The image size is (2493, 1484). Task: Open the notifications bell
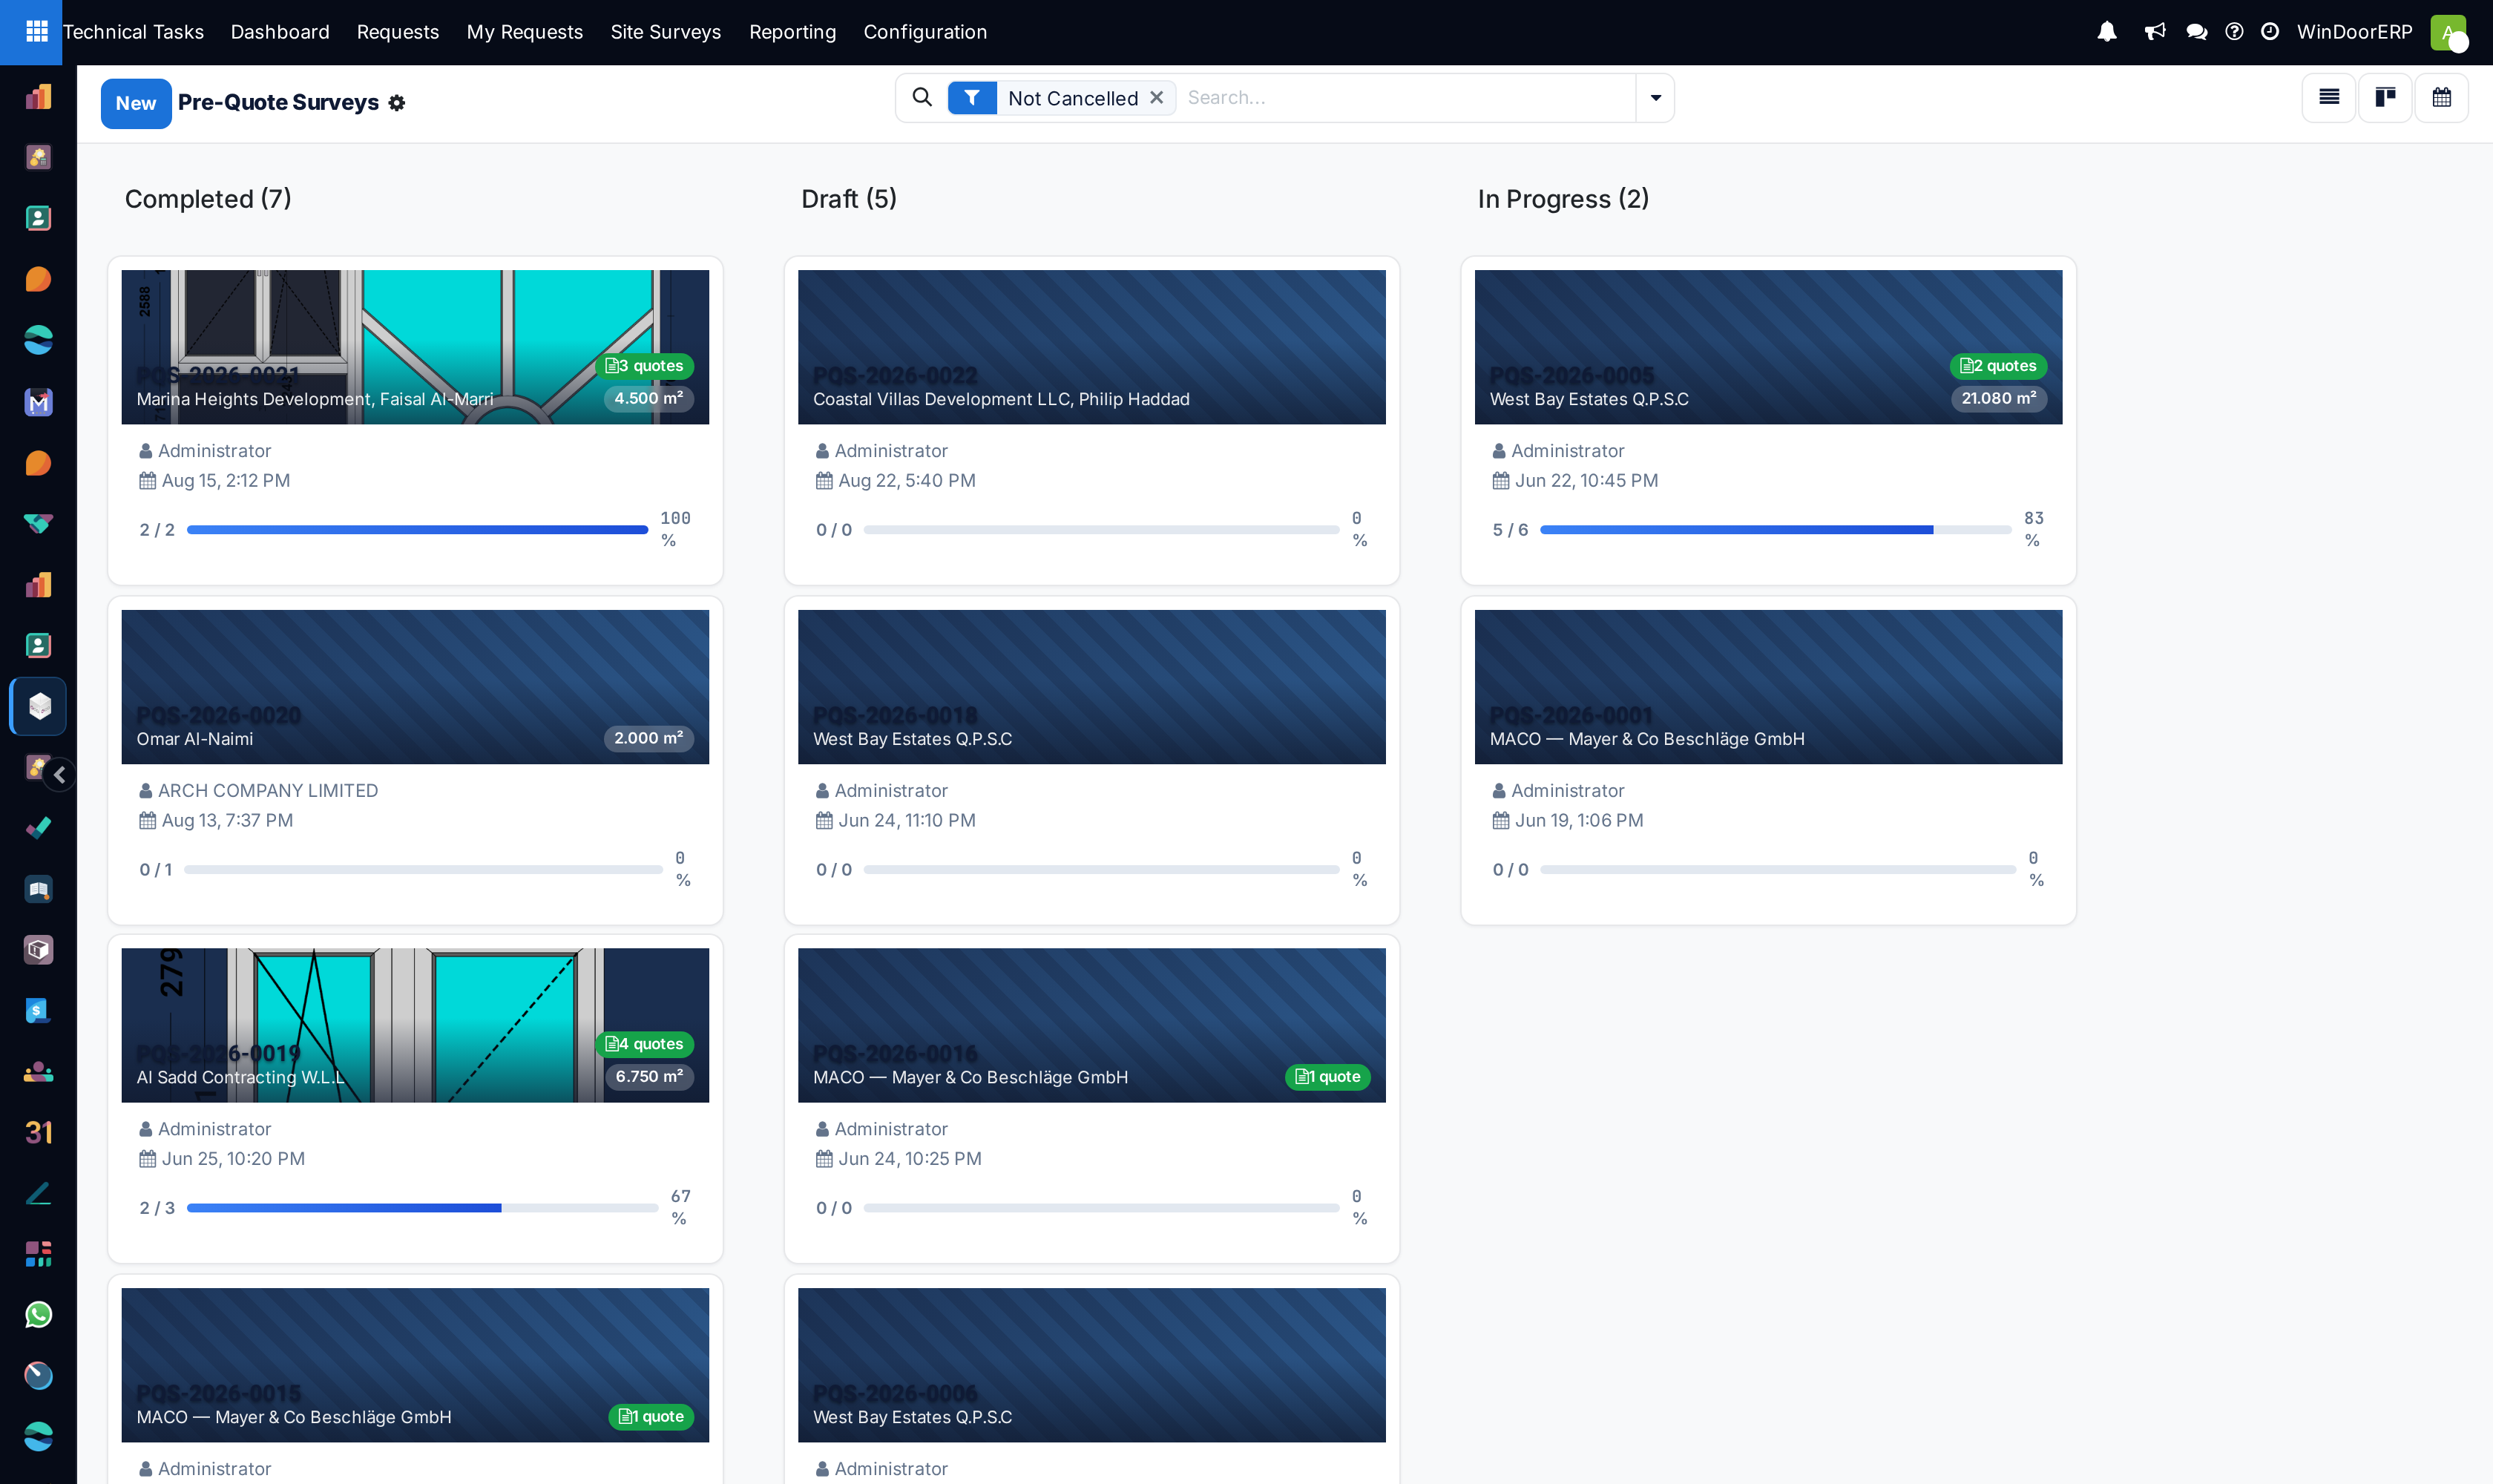pos(2106,32)
